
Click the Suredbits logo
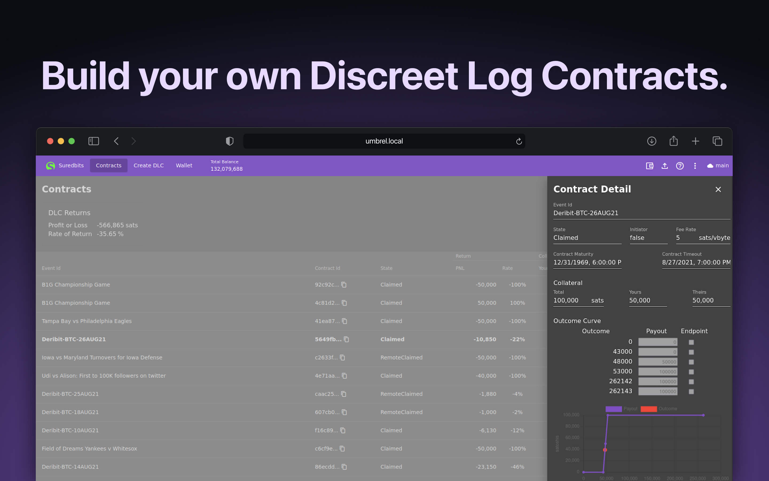(x=50, y=166)
